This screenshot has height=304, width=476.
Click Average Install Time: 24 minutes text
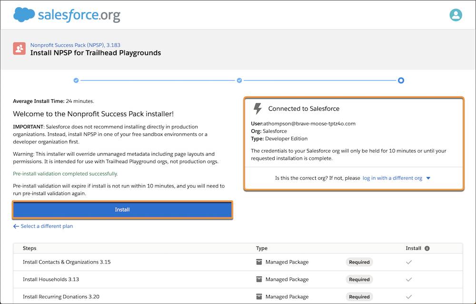tap(53, 101)
